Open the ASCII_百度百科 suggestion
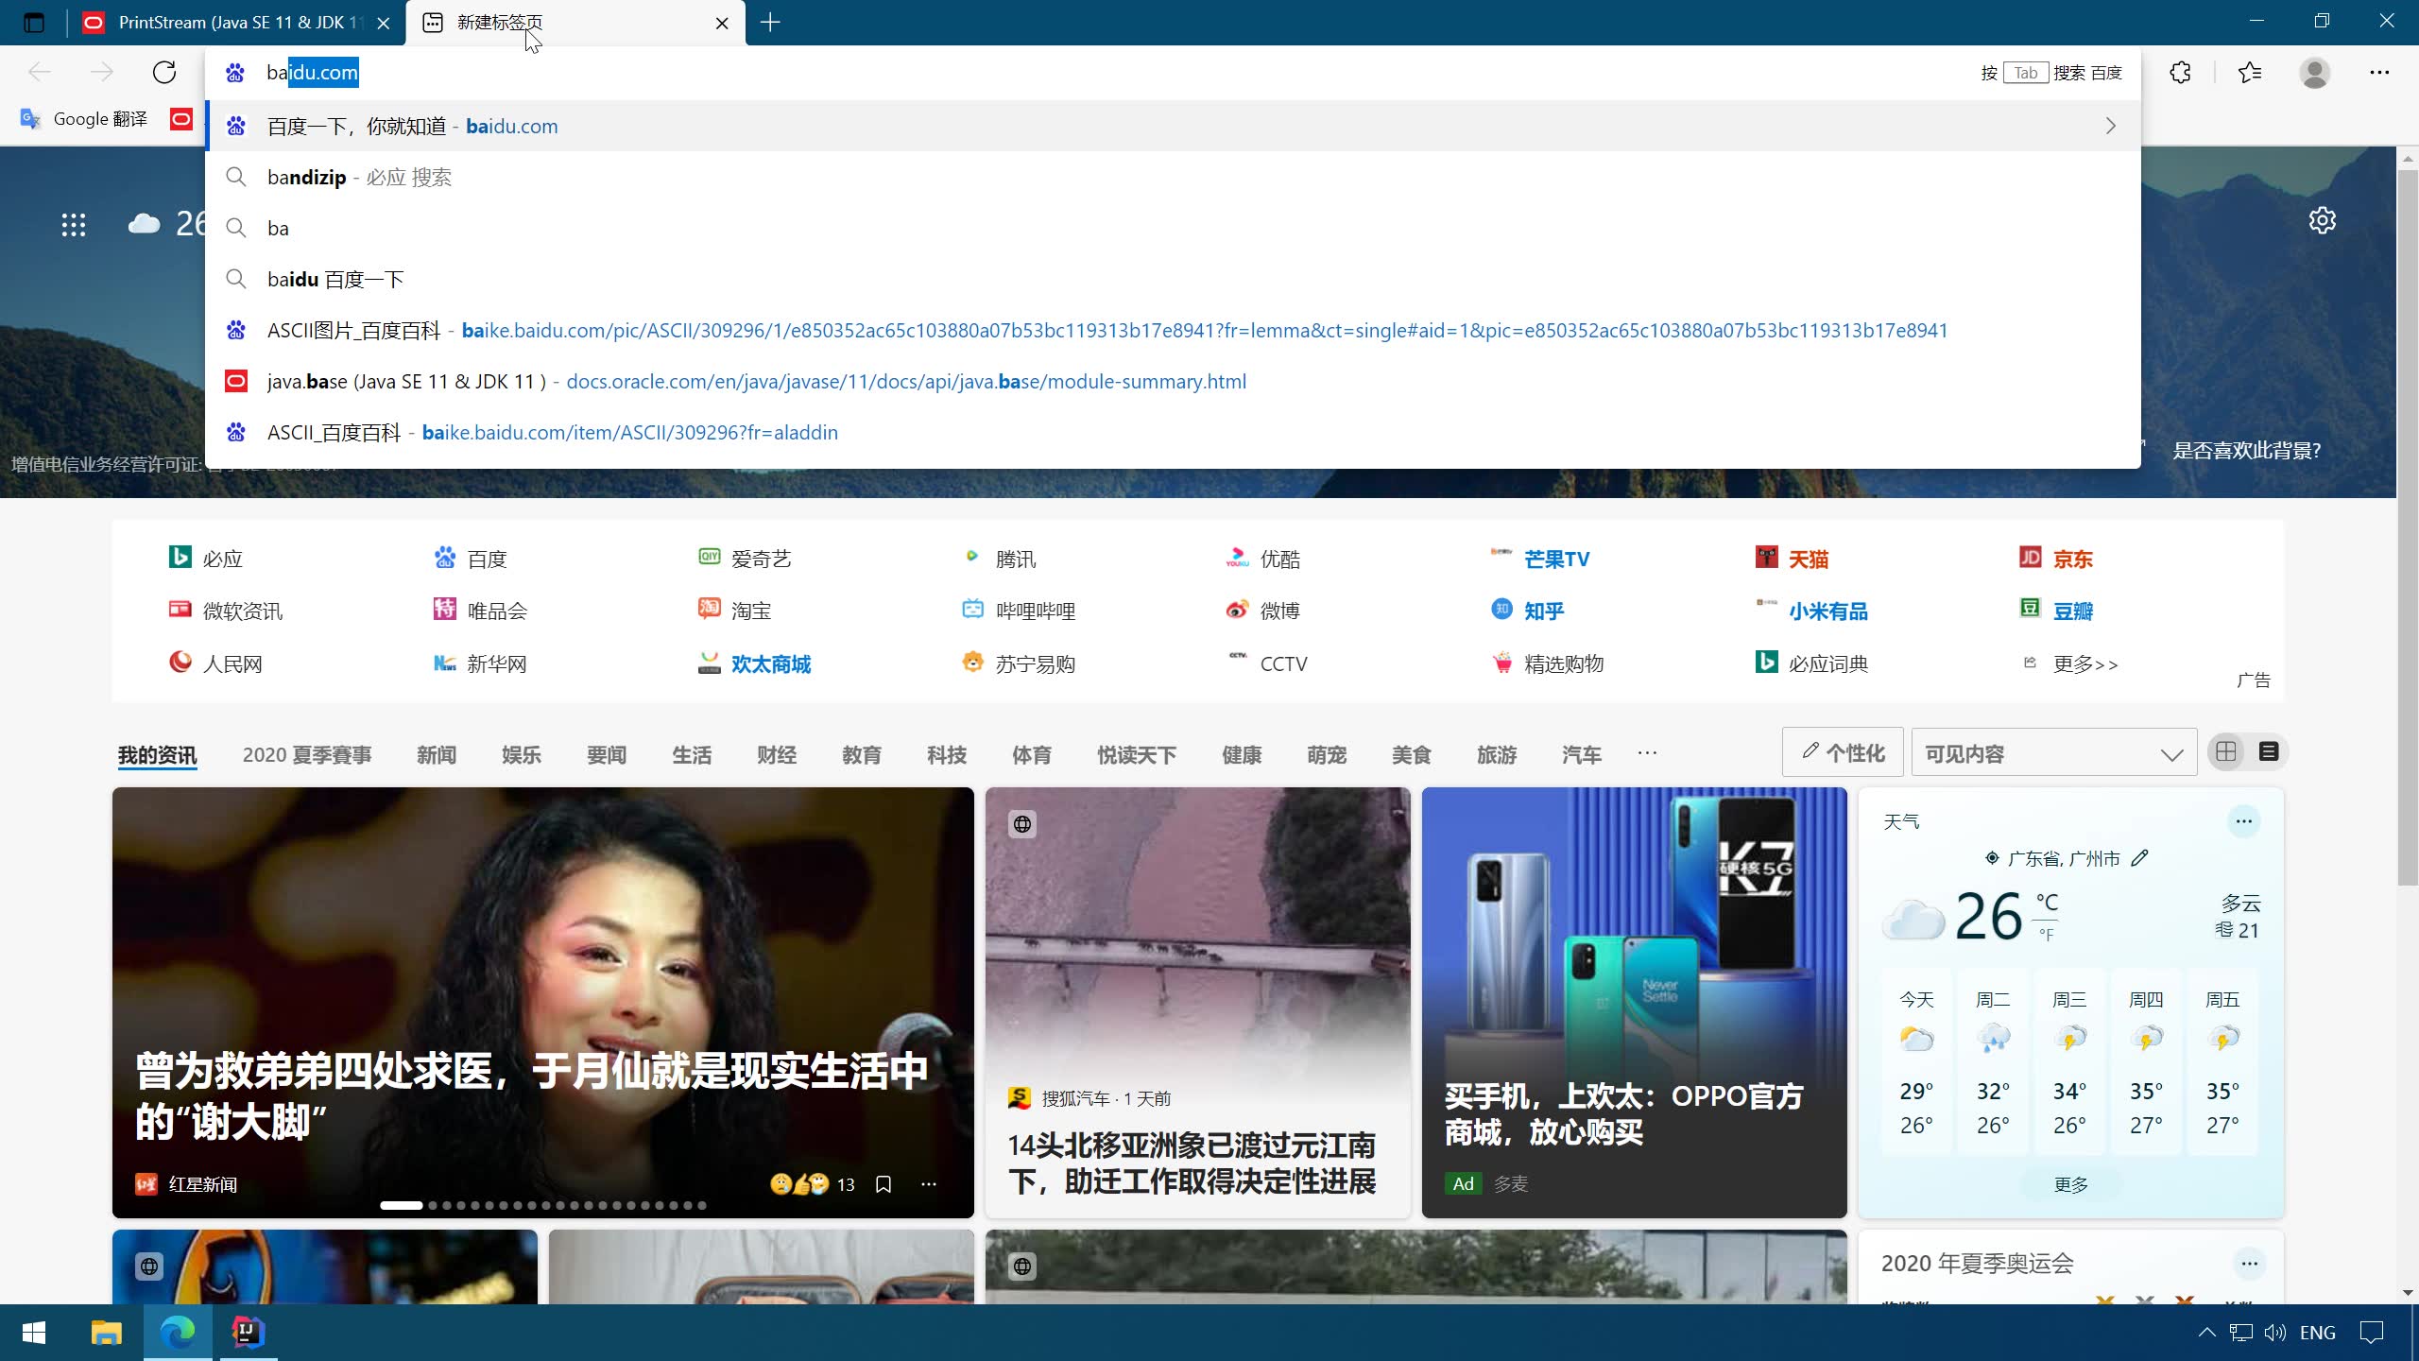Viewport: 2419px width, 1361px height. coord(1173,432)
